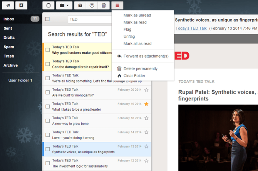
Task: Star the February 14 2014 message
Action: (x=146, y=132)
